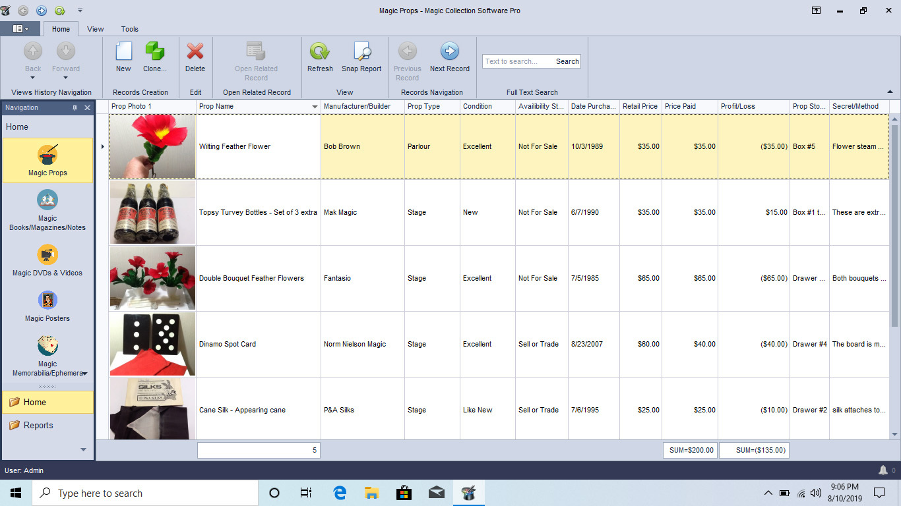
Task: Expand the Forward history dropdown arrow
Action: (66, 78)
